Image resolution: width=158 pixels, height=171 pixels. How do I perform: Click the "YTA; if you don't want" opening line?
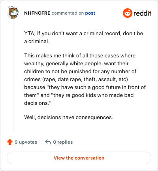pyautogui.click(x=84, y=34)
